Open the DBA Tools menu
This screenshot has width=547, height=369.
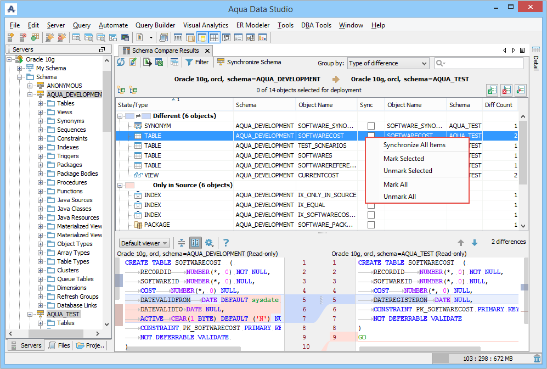[x=315, y=25]
